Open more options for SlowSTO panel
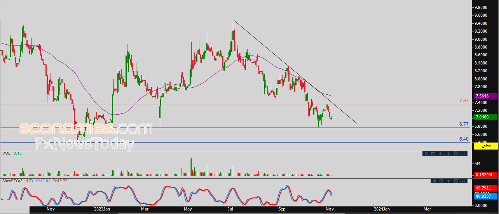 coord(462,181)
